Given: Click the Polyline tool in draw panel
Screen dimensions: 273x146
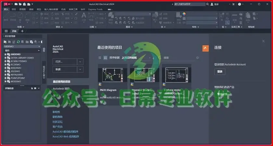Looking at the screenshot, I should point(13,16).
